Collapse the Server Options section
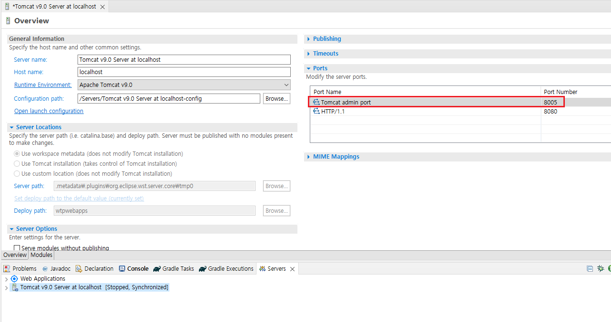 [11, 229]
